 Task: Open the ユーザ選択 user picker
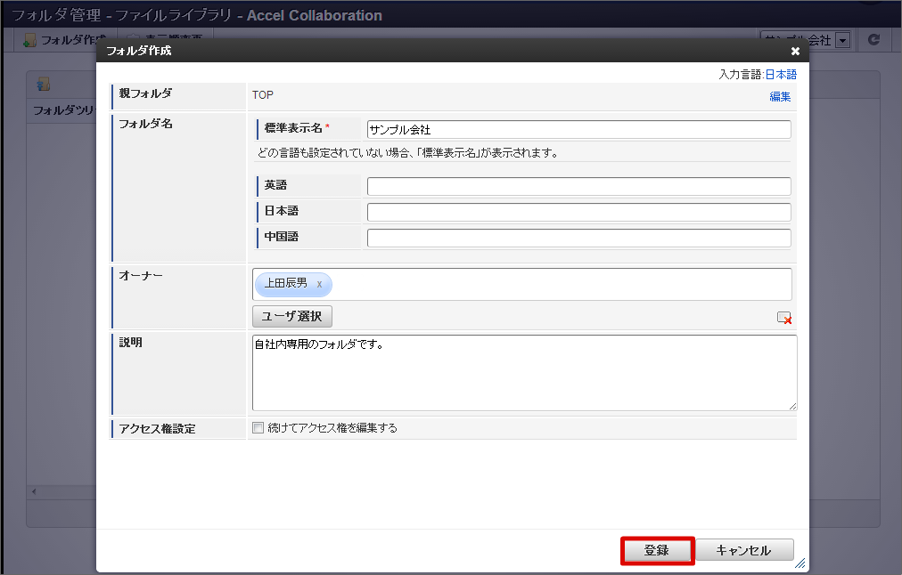(292, 317)
